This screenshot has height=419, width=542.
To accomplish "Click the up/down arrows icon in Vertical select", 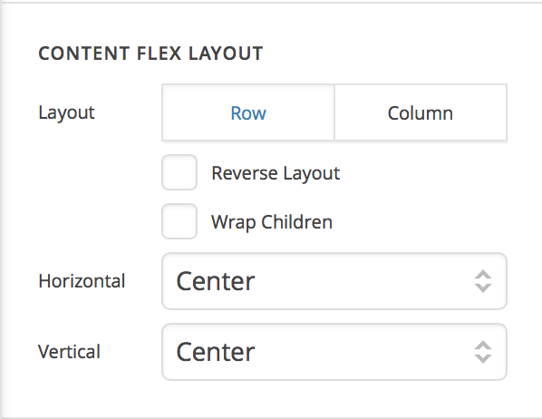I will (x=483, y=352).
